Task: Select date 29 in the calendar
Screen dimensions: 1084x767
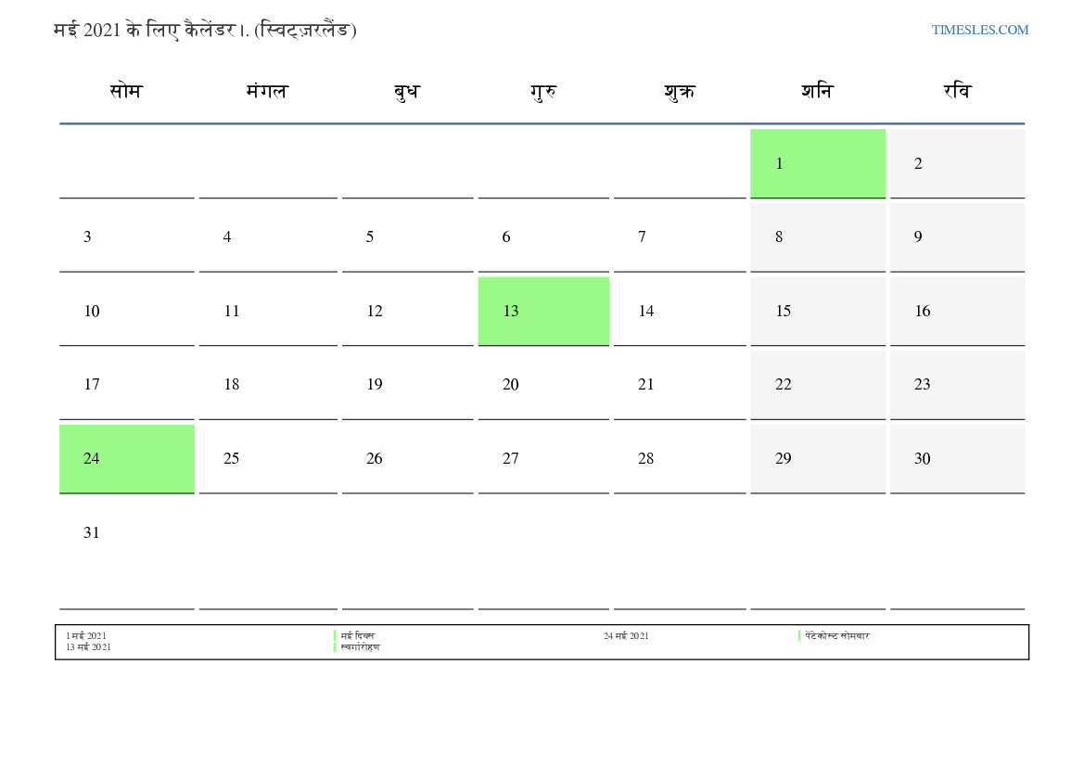Action: point(818,458)
